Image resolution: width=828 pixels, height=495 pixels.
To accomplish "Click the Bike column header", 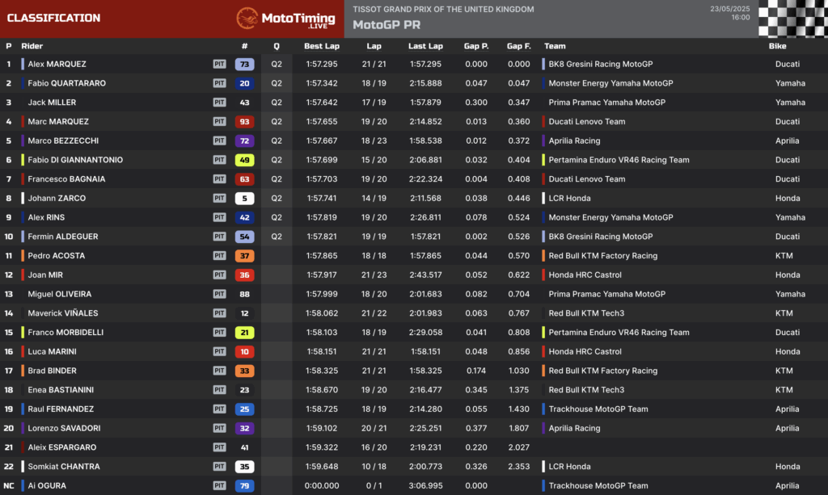I will [777, 46].
